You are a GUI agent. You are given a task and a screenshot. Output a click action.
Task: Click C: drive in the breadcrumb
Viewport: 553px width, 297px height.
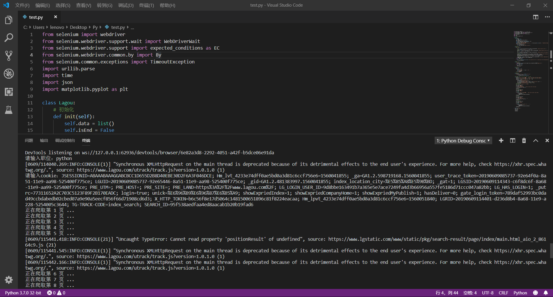coord(25,27)
